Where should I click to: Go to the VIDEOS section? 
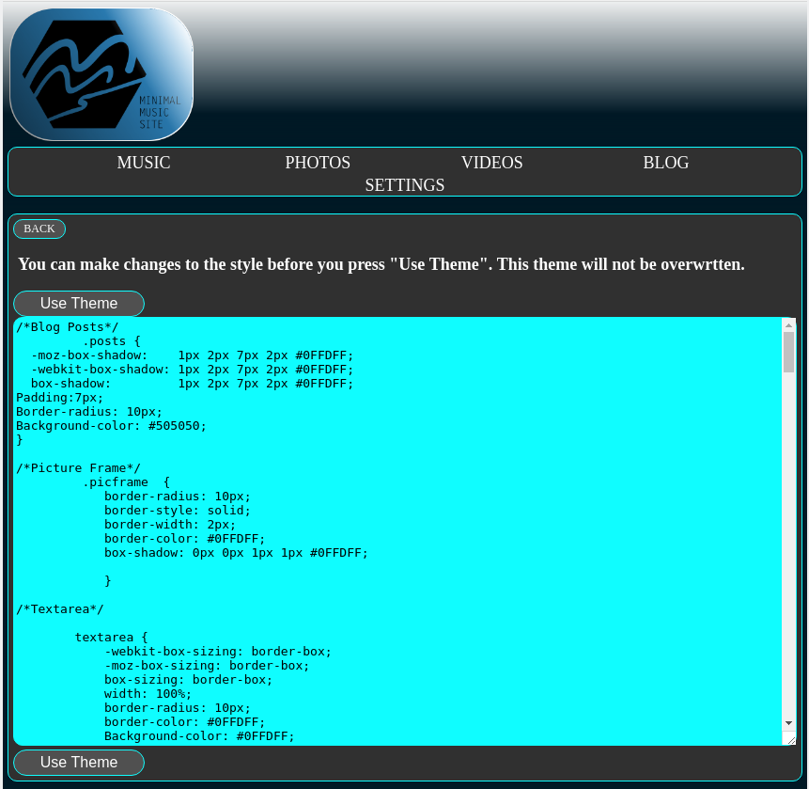pos(491,163)
